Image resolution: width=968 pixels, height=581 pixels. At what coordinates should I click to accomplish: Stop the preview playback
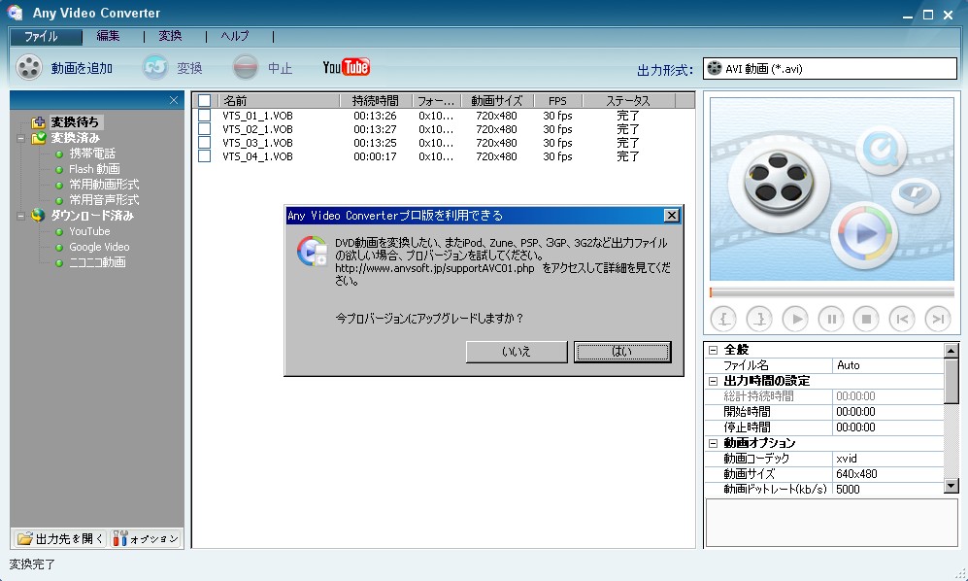tap(866, 319)
